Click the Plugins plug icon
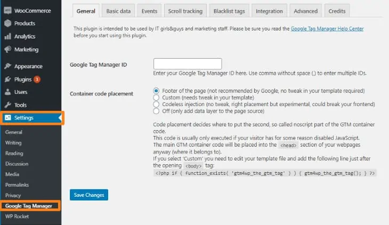389x225 pixels. click(x=7, y=79)
